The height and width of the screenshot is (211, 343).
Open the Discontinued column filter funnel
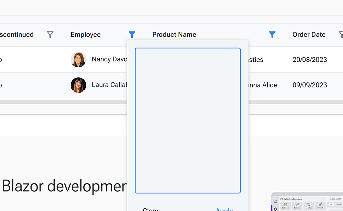click(x=50, y=34)
